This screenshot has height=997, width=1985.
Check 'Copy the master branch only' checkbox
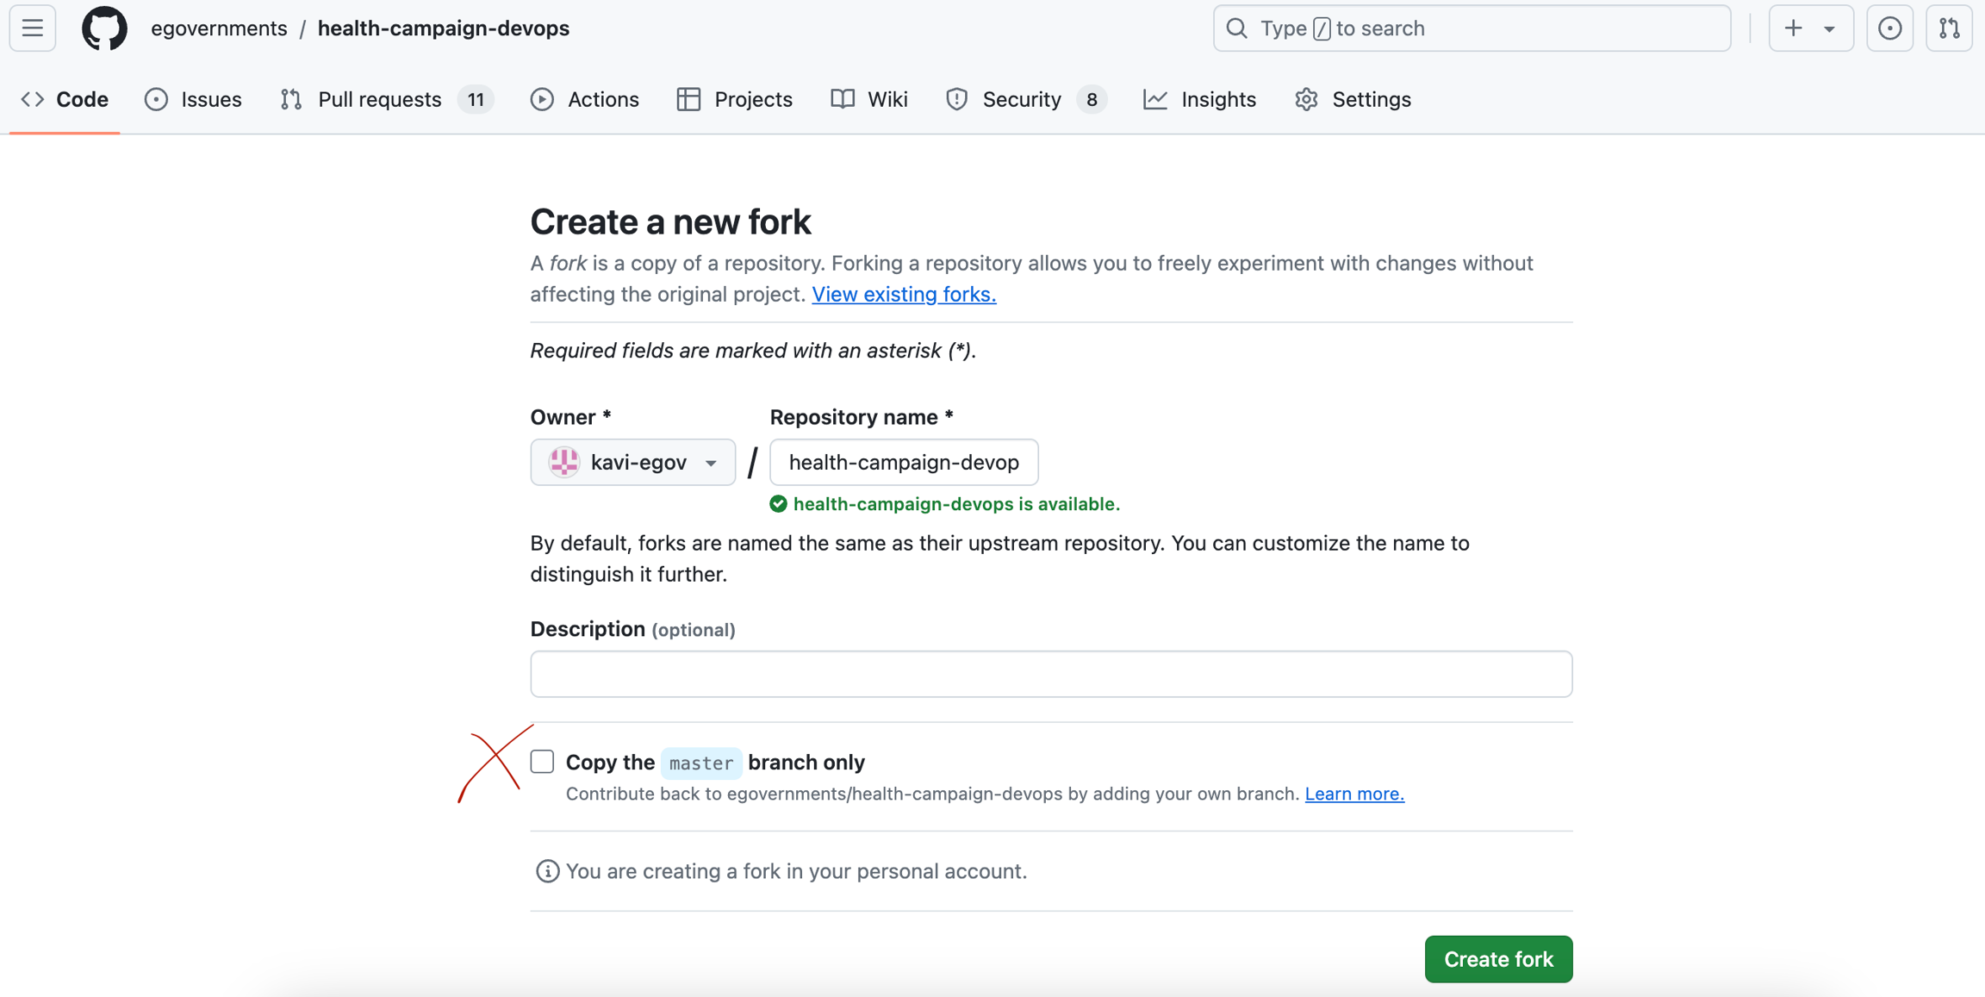point(542,762)
